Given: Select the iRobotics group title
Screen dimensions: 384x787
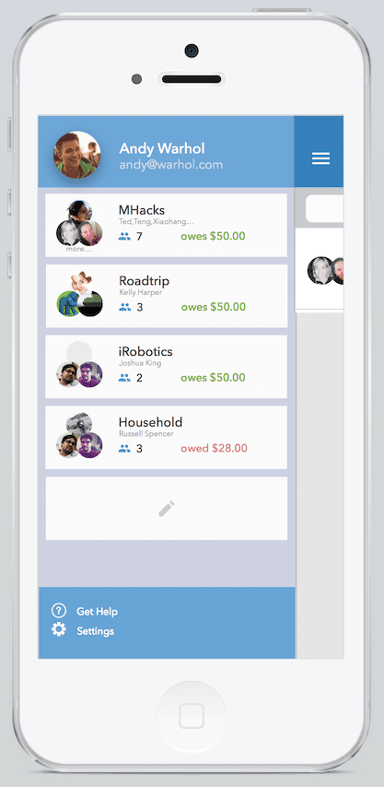Looking at the screenshot, I should [x=145, y=351].
